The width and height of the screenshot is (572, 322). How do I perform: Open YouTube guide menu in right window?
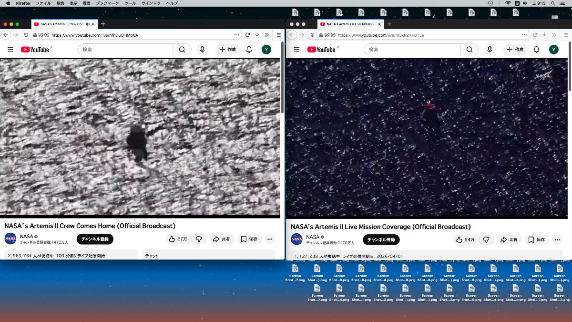[296, 50]
